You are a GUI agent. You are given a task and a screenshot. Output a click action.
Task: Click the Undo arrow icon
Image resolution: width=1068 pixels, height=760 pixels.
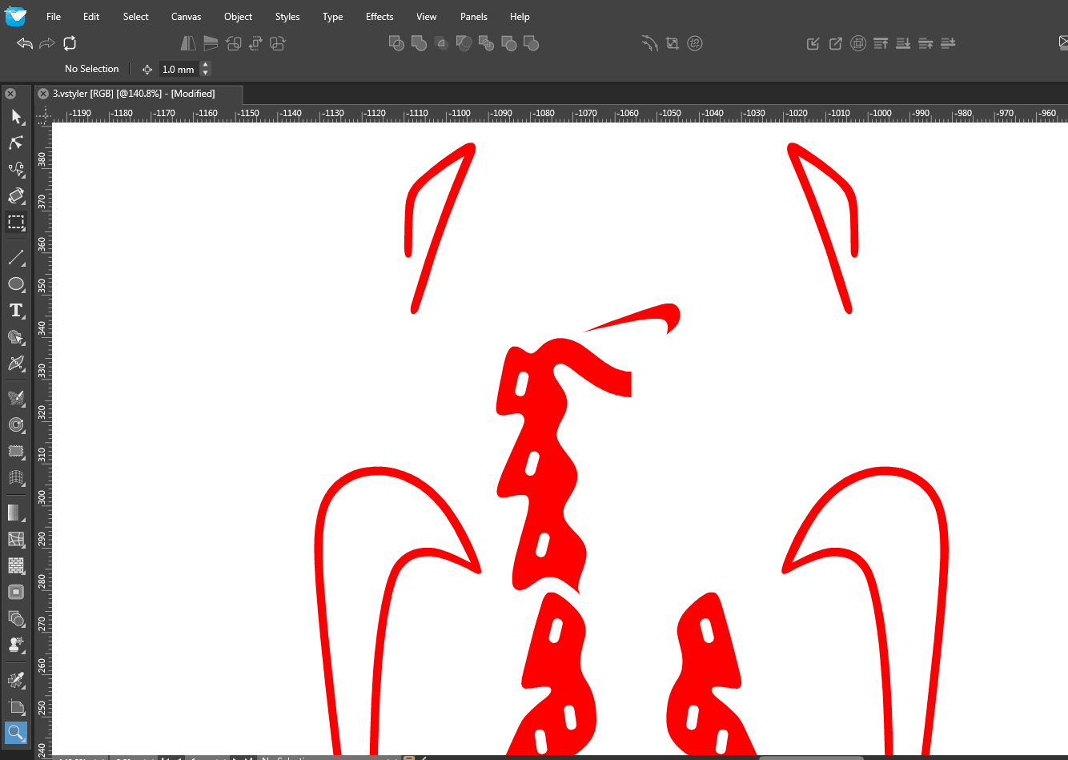coord(25,43)
